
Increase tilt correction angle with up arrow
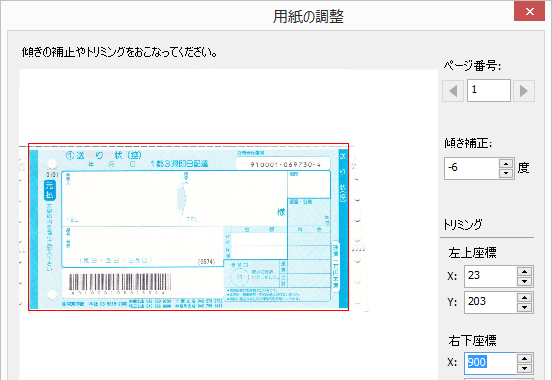tap(506, 163)
